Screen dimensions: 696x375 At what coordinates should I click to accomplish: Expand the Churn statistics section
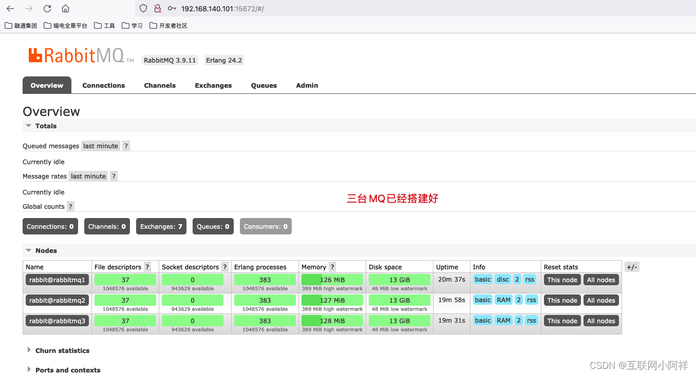pyautogui.click(x=58, y=350)
